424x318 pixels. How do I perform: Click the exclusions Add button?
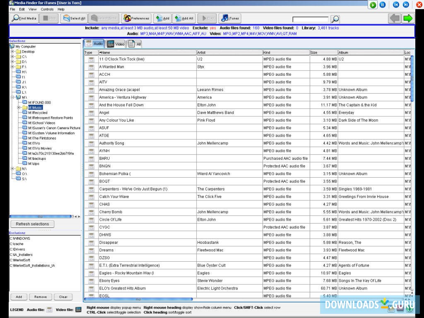tap(19, 297)
